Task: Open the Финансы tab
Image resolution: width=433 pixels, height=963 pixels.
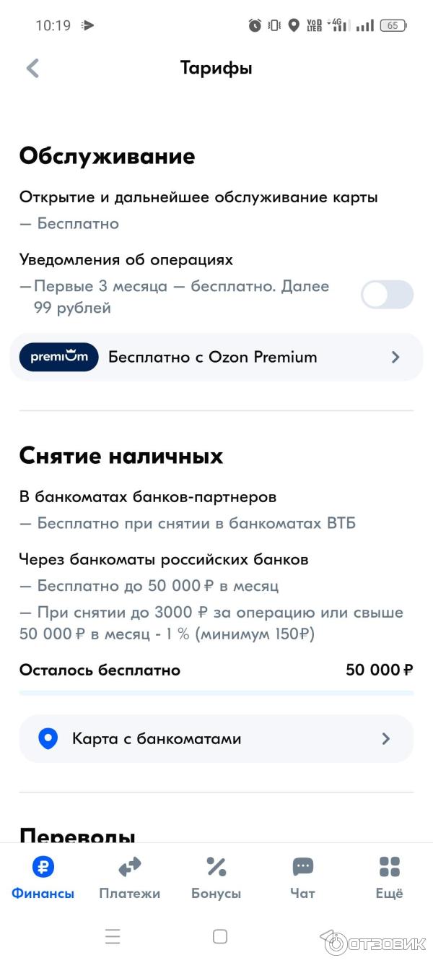Action: tap(43, 877)
